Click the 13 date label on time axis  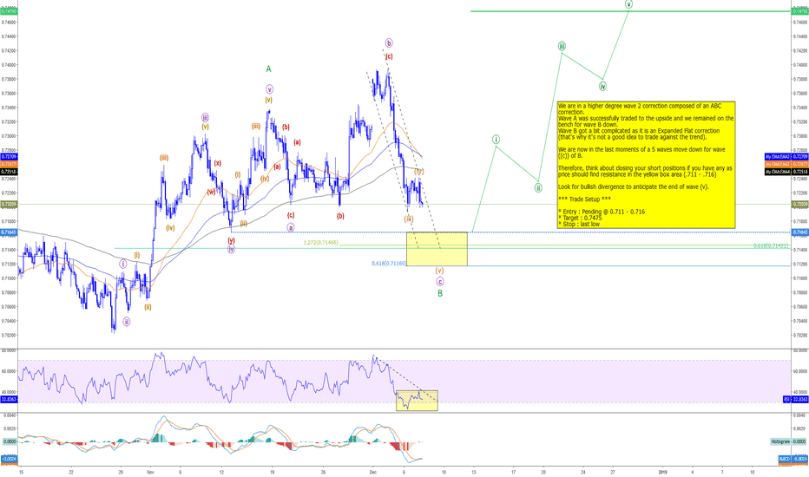474,471
